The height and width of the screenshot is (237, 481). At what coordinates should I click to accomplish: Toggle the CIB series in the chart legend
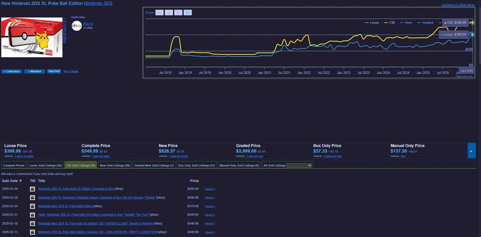click(390, 23)
